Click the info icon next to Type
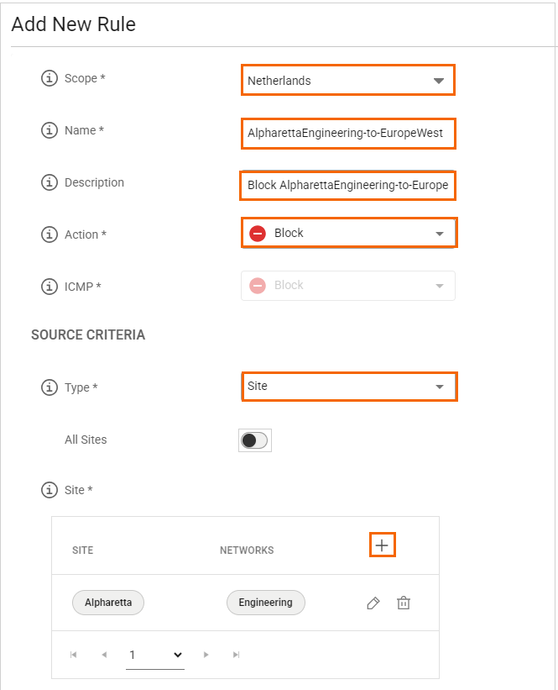558x690 pixels. [50, 388]
